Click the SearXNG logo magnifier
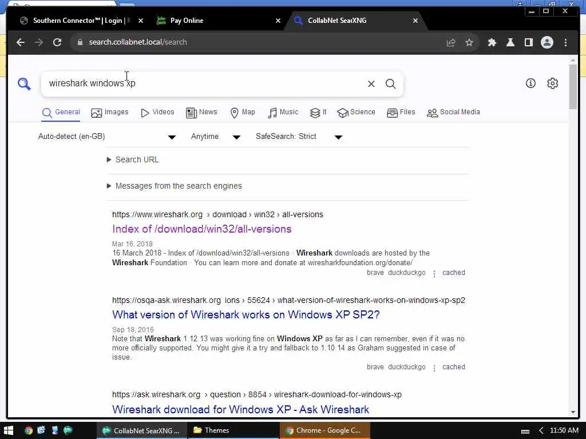This screenshot has height=439, width=586. 24,83
